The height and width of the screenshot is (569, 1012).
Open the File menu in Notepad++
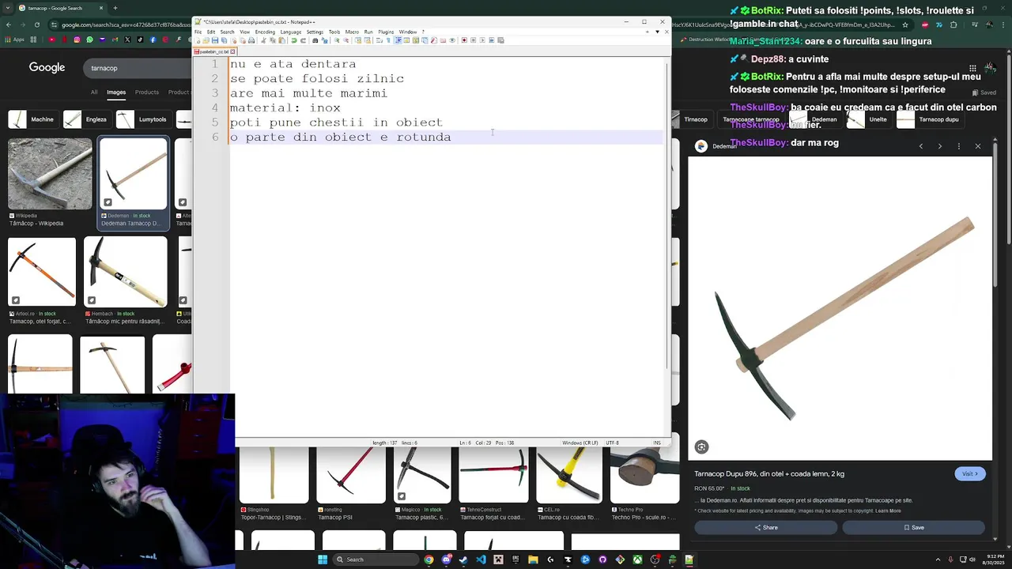[198, 32]
